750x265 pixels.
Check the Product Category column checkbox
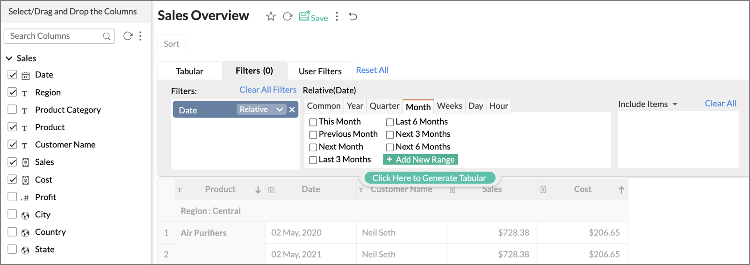point(13,110)
